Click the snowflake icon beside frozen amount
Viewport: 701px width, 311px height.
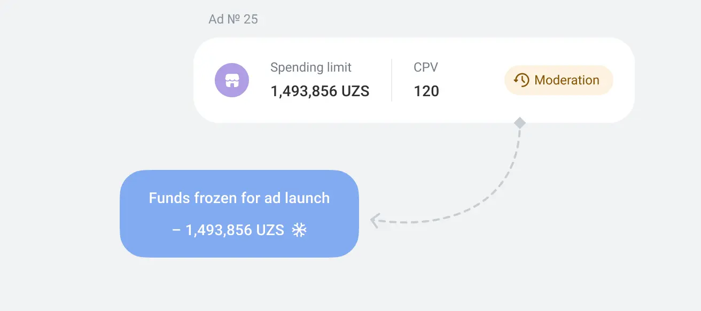click(299, 230)
